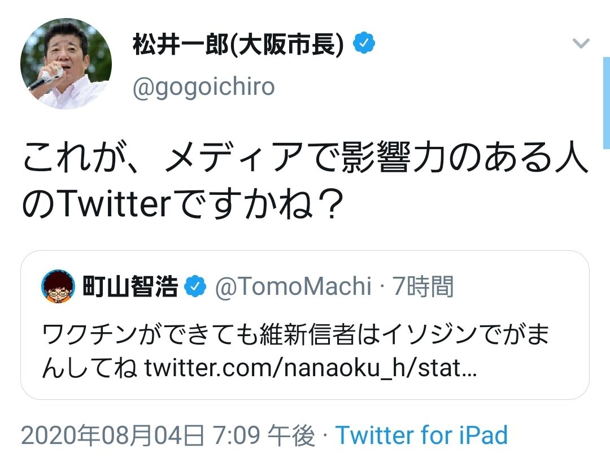
Task: Open the tweet options chevron menu
Action: [x=581, y=43]
